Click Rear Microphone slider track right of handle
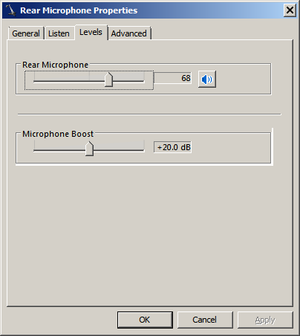The width and height of the screenshot is (300, 336). click(128, 81)
